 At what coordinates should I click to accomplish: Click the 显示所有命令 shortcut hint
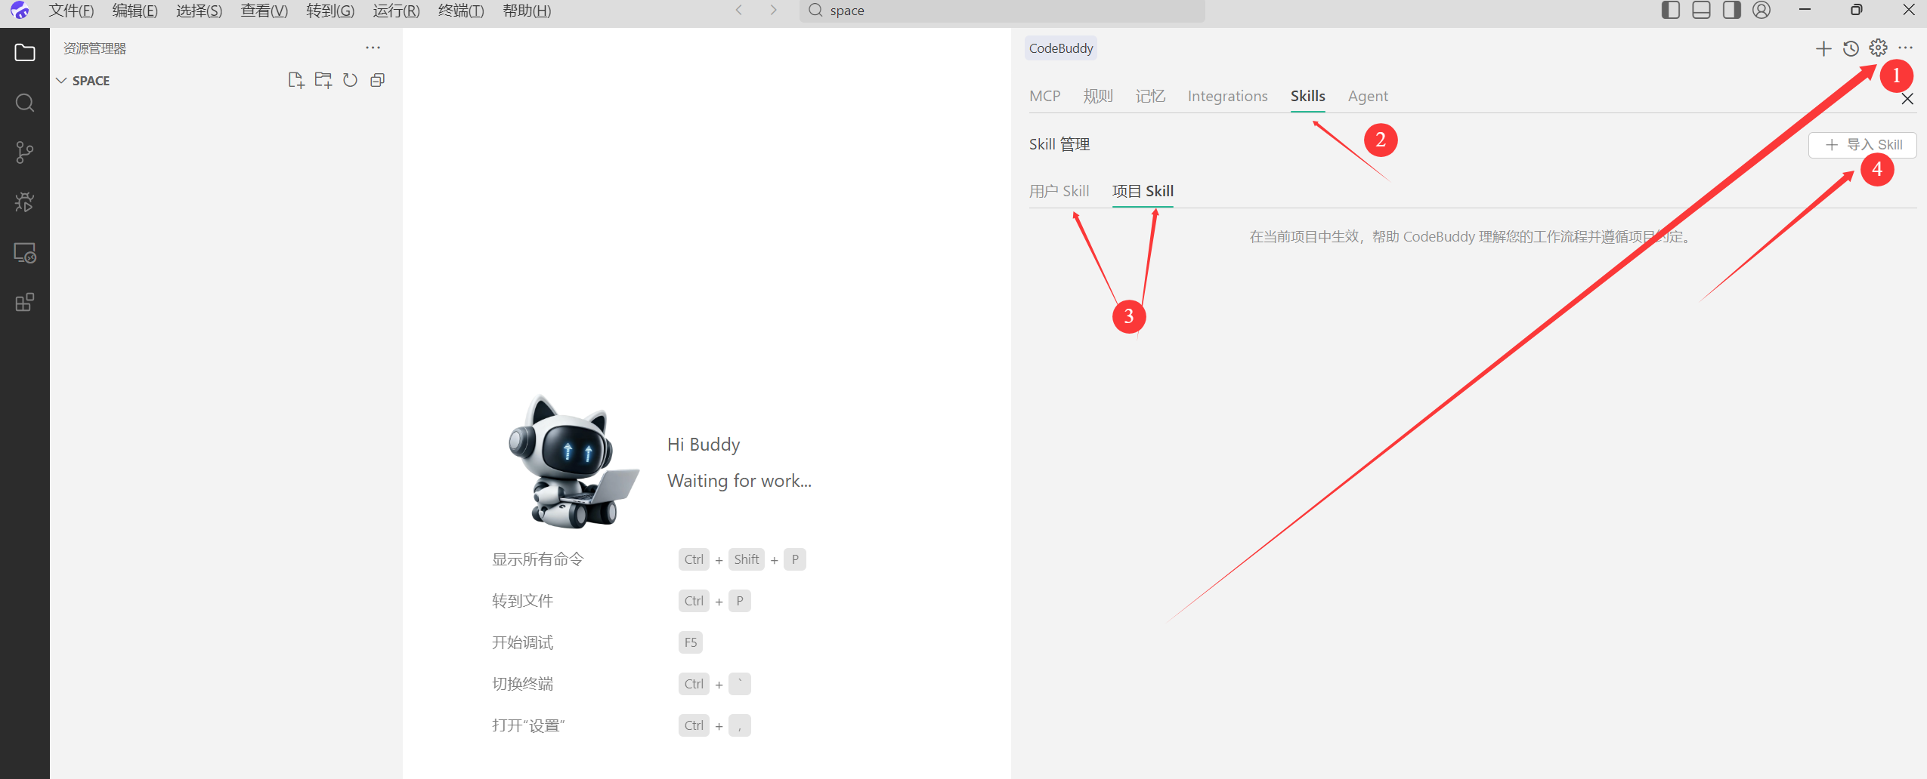click(538, 559)
